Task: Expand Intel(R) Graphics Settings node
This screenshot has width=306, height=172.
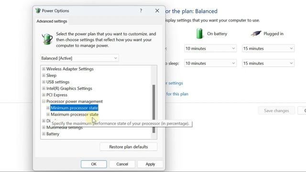Action: point(44,88)
